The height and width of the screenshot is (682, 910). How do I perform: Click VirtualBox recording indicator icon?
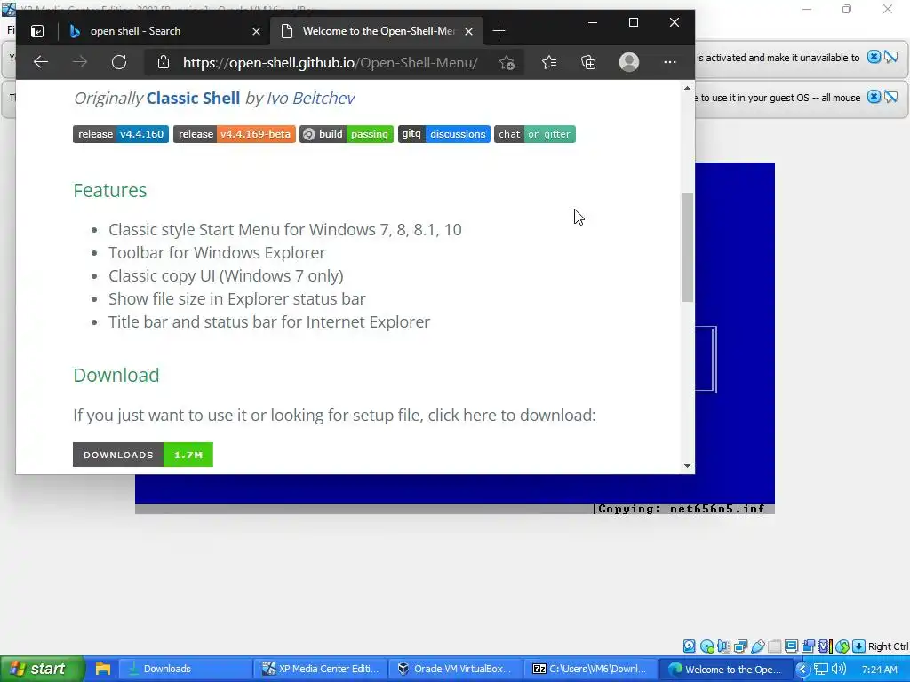[x=808, y=646]
